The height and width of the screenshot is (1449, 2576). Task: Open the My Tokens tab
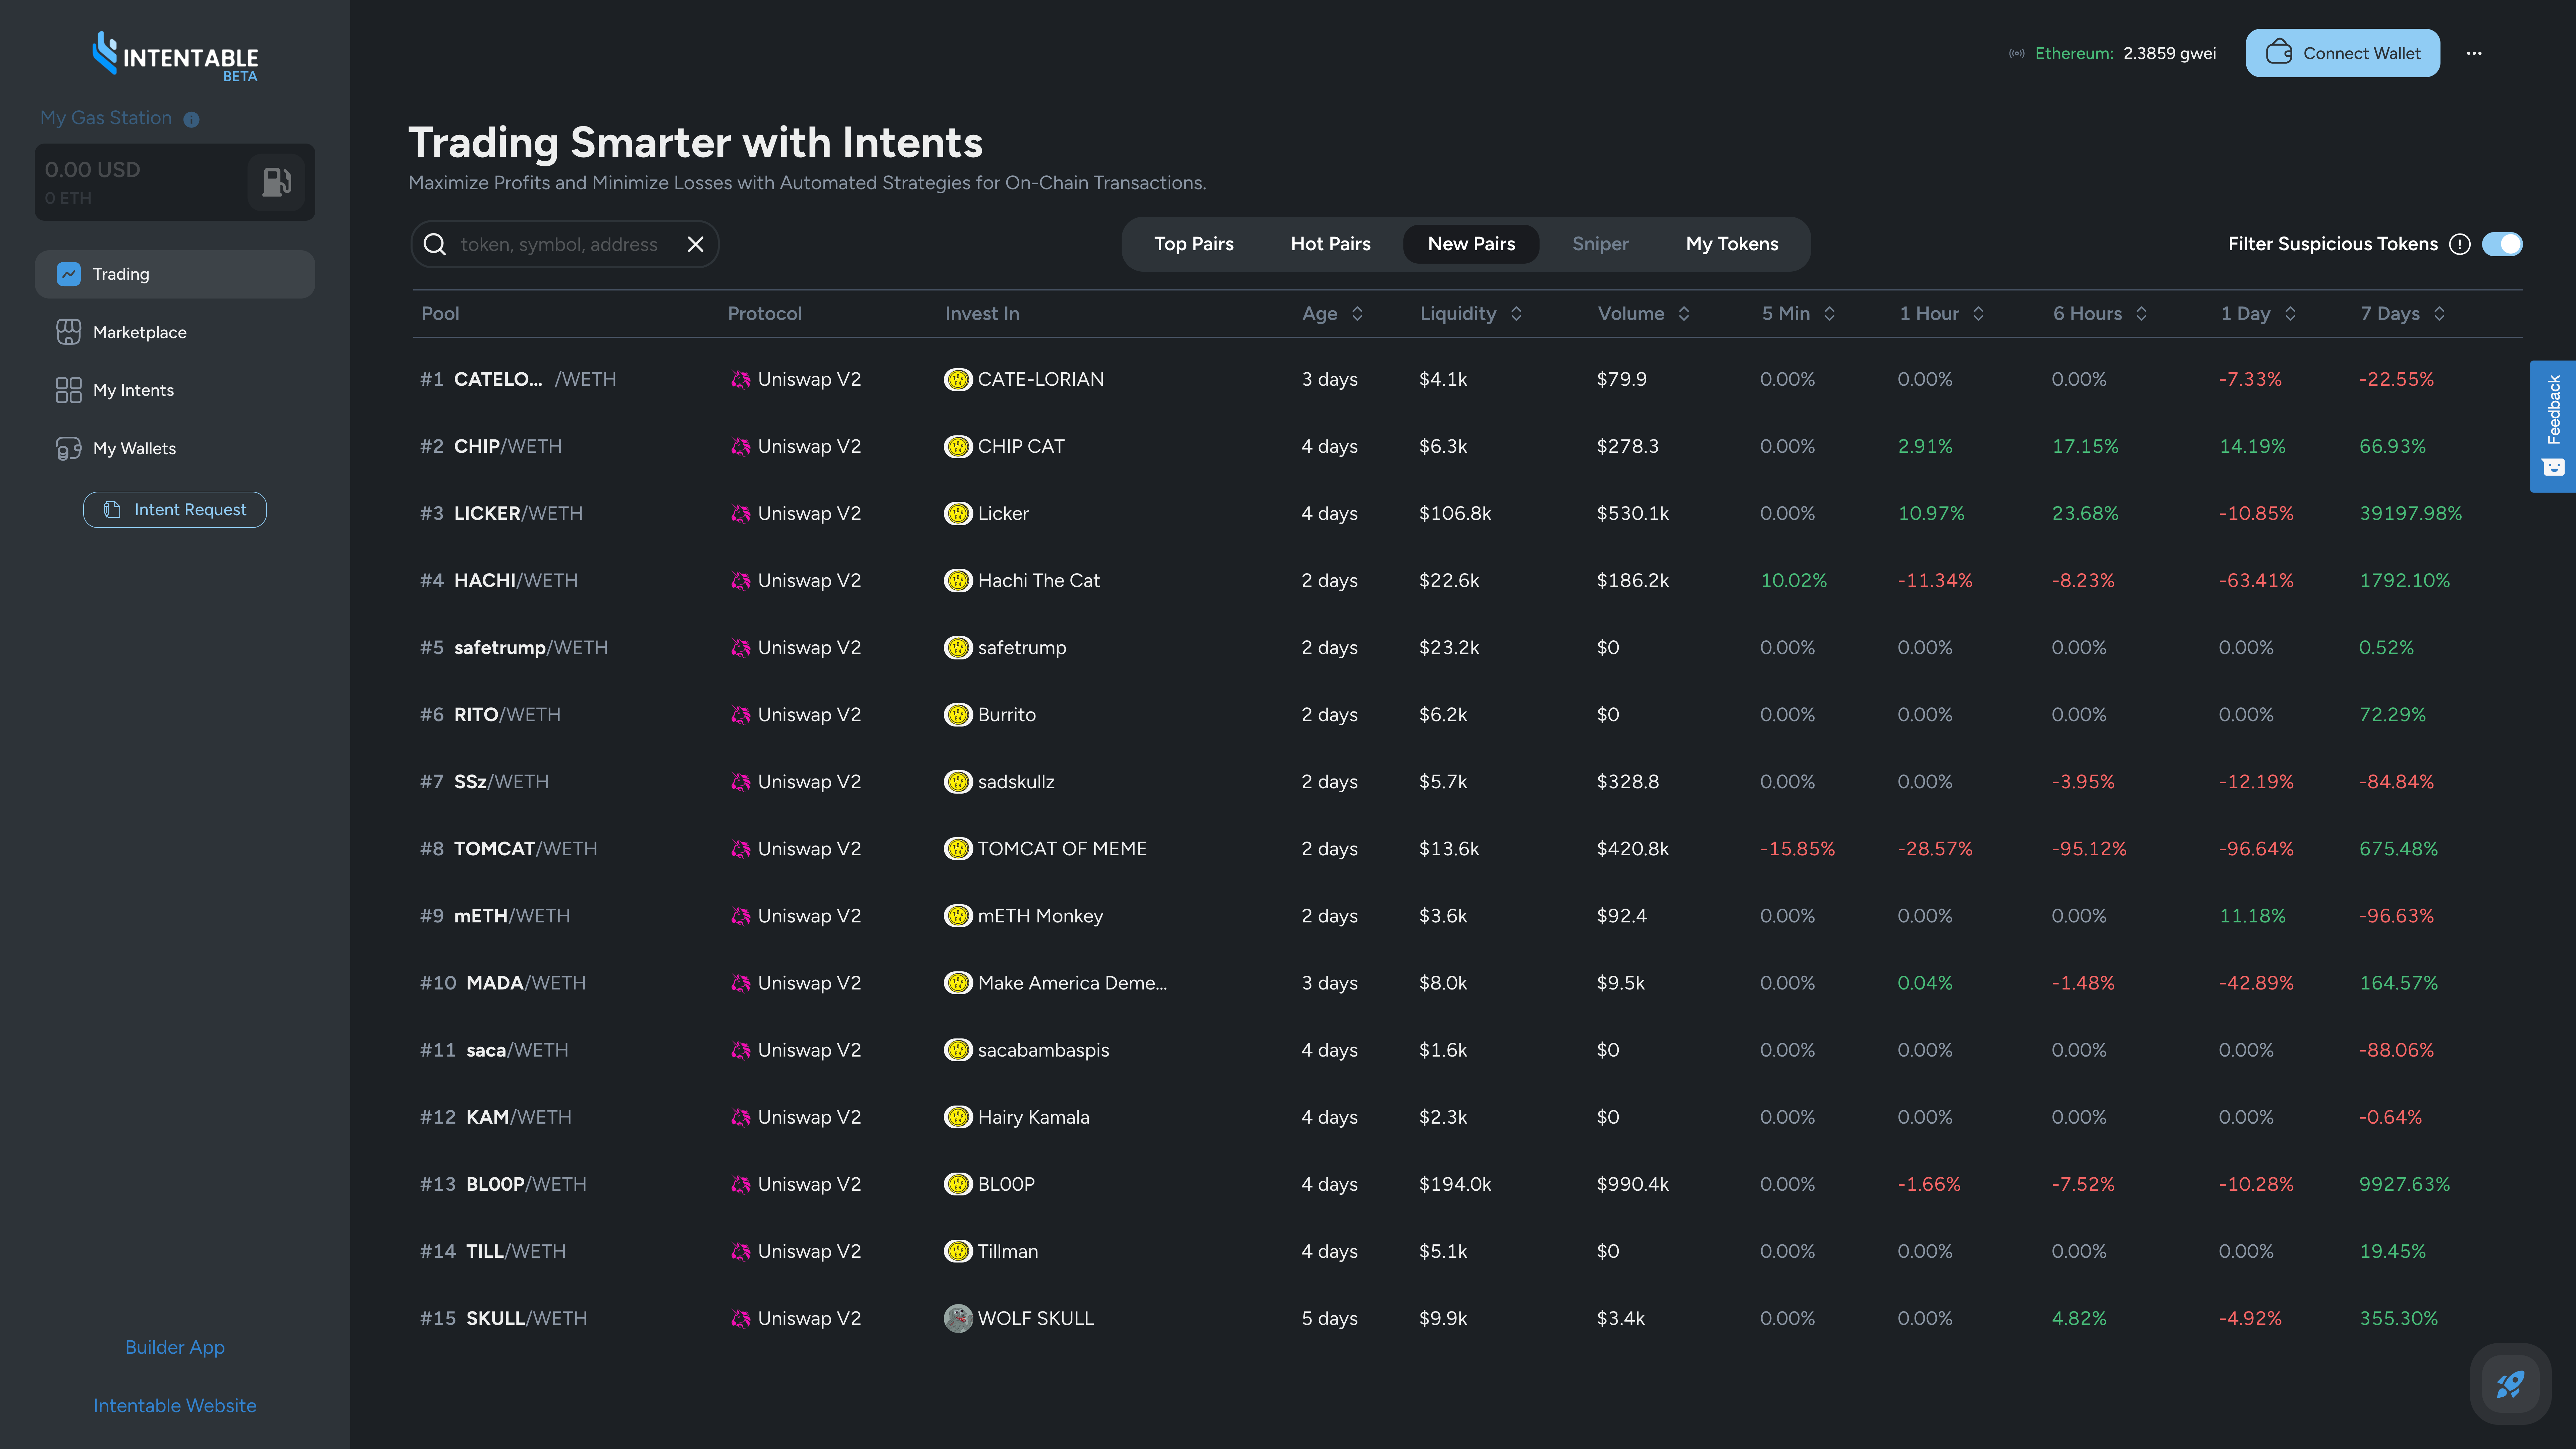coord(1732,244)
